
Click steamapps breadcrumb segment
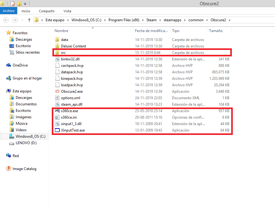click(x=172, y=20)
